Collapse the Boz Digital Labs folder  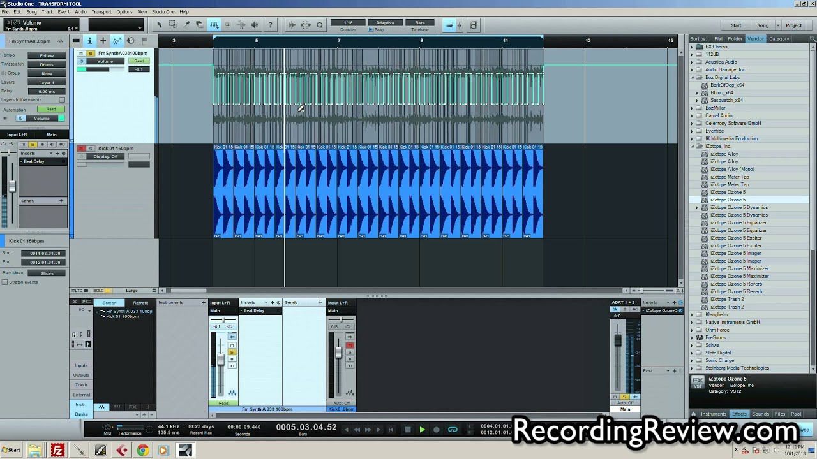coord(692,77)
